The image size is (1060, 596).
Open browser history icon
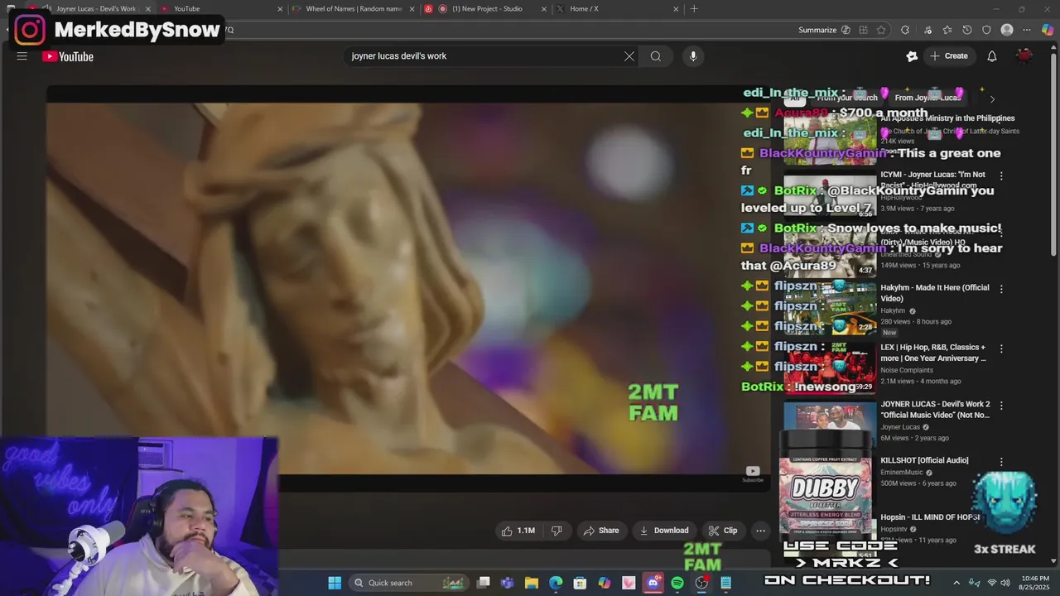tap(967, 30)
